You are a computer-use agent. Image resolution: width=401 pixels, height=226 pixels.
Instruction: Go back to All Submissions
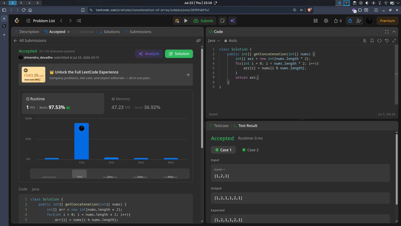coord(30,41)
